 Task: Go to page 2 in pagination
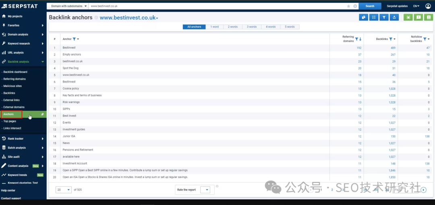(332, 190)
